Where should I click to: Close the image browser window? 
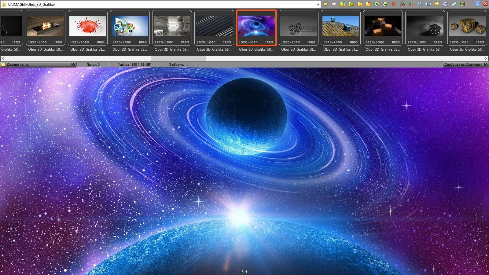pos(485,4)
